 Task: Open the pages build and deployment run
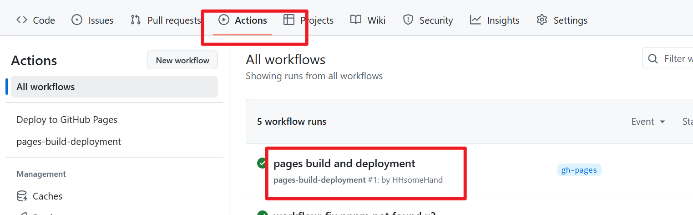point(344,164)
